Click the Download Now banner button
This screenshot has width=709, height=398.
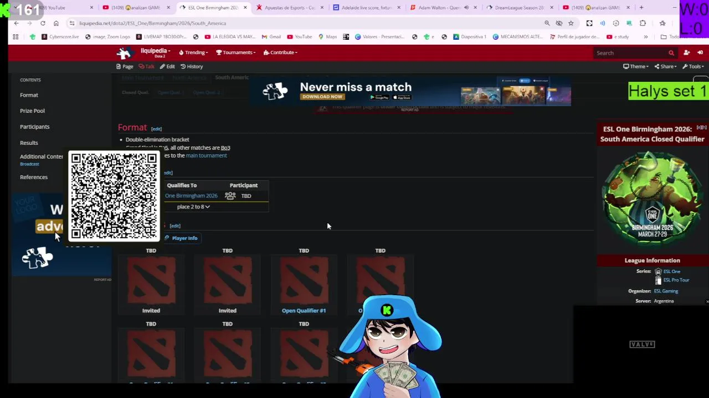click(322, 97)
